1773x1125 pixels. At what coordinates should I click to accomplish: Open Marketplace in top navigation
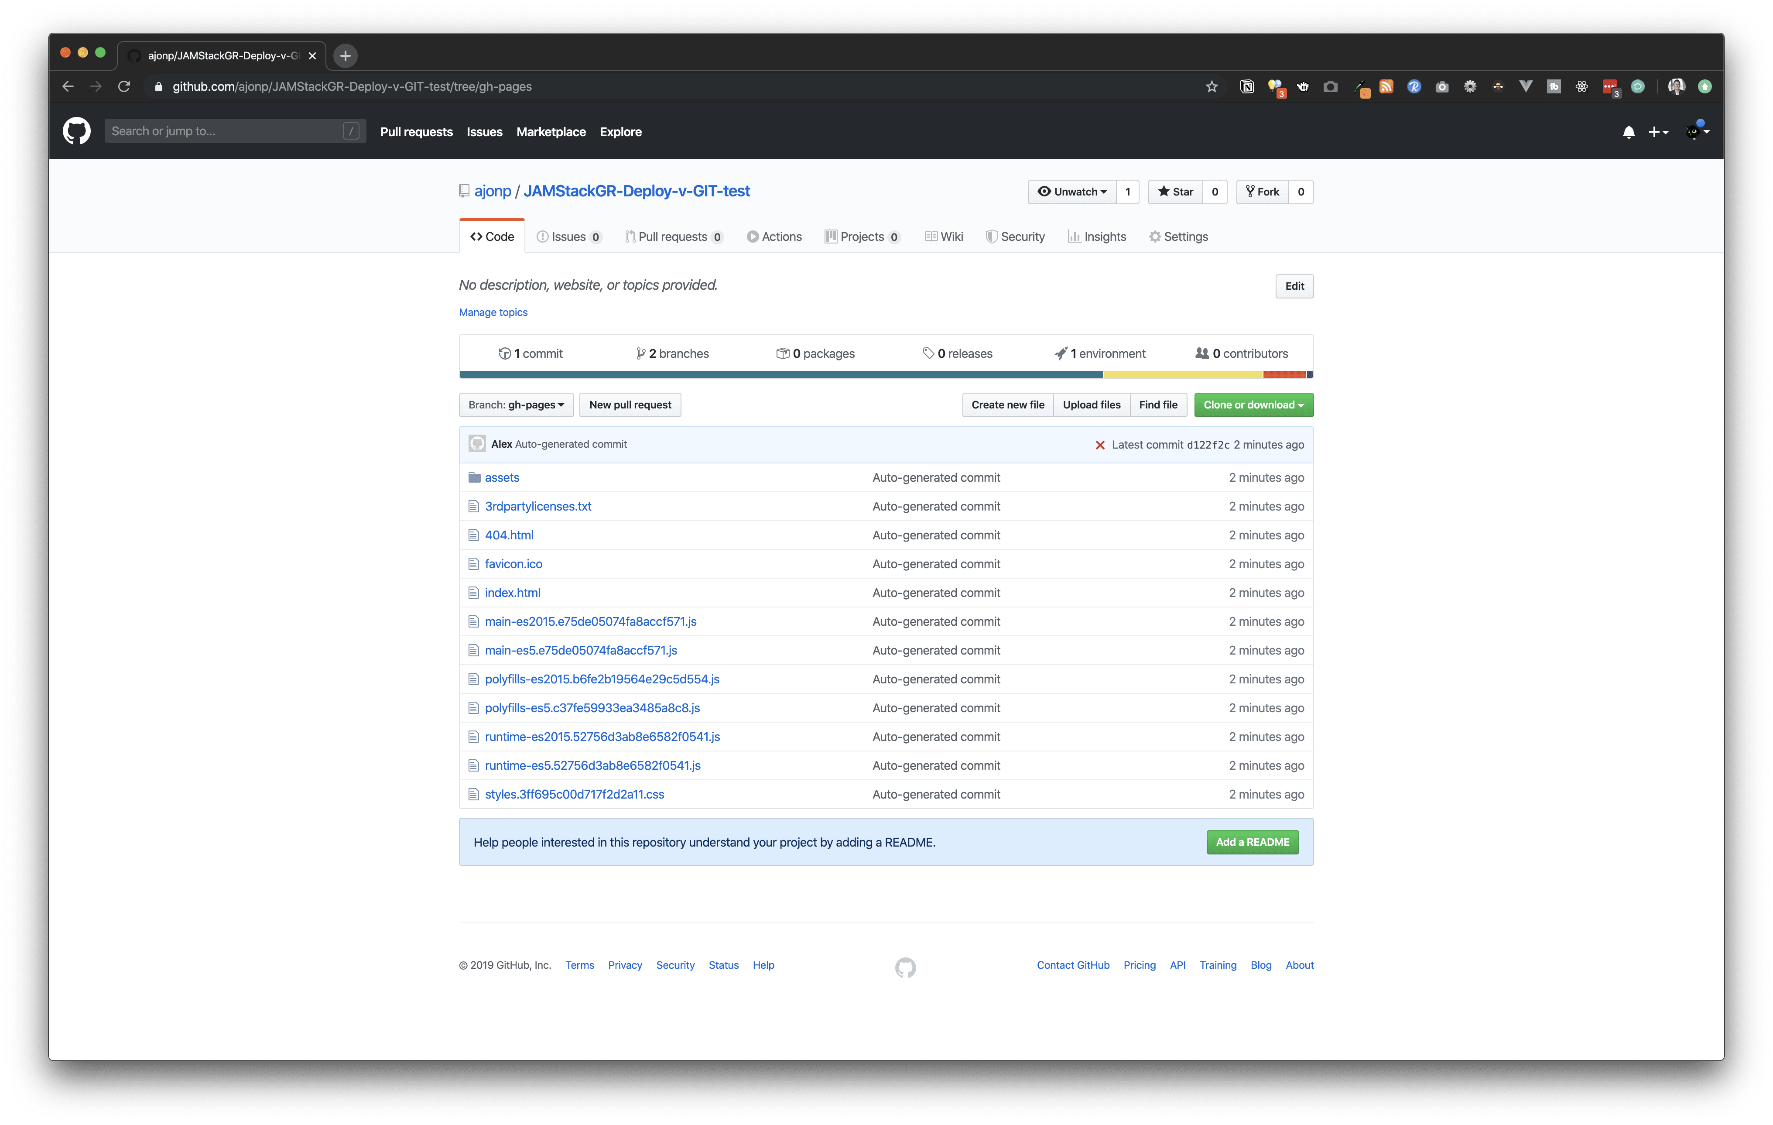coord(551,132)
